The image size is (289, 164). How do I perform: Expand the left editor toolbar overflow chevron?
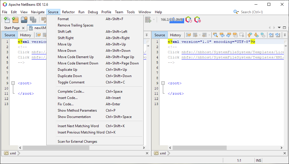point(147,35)
